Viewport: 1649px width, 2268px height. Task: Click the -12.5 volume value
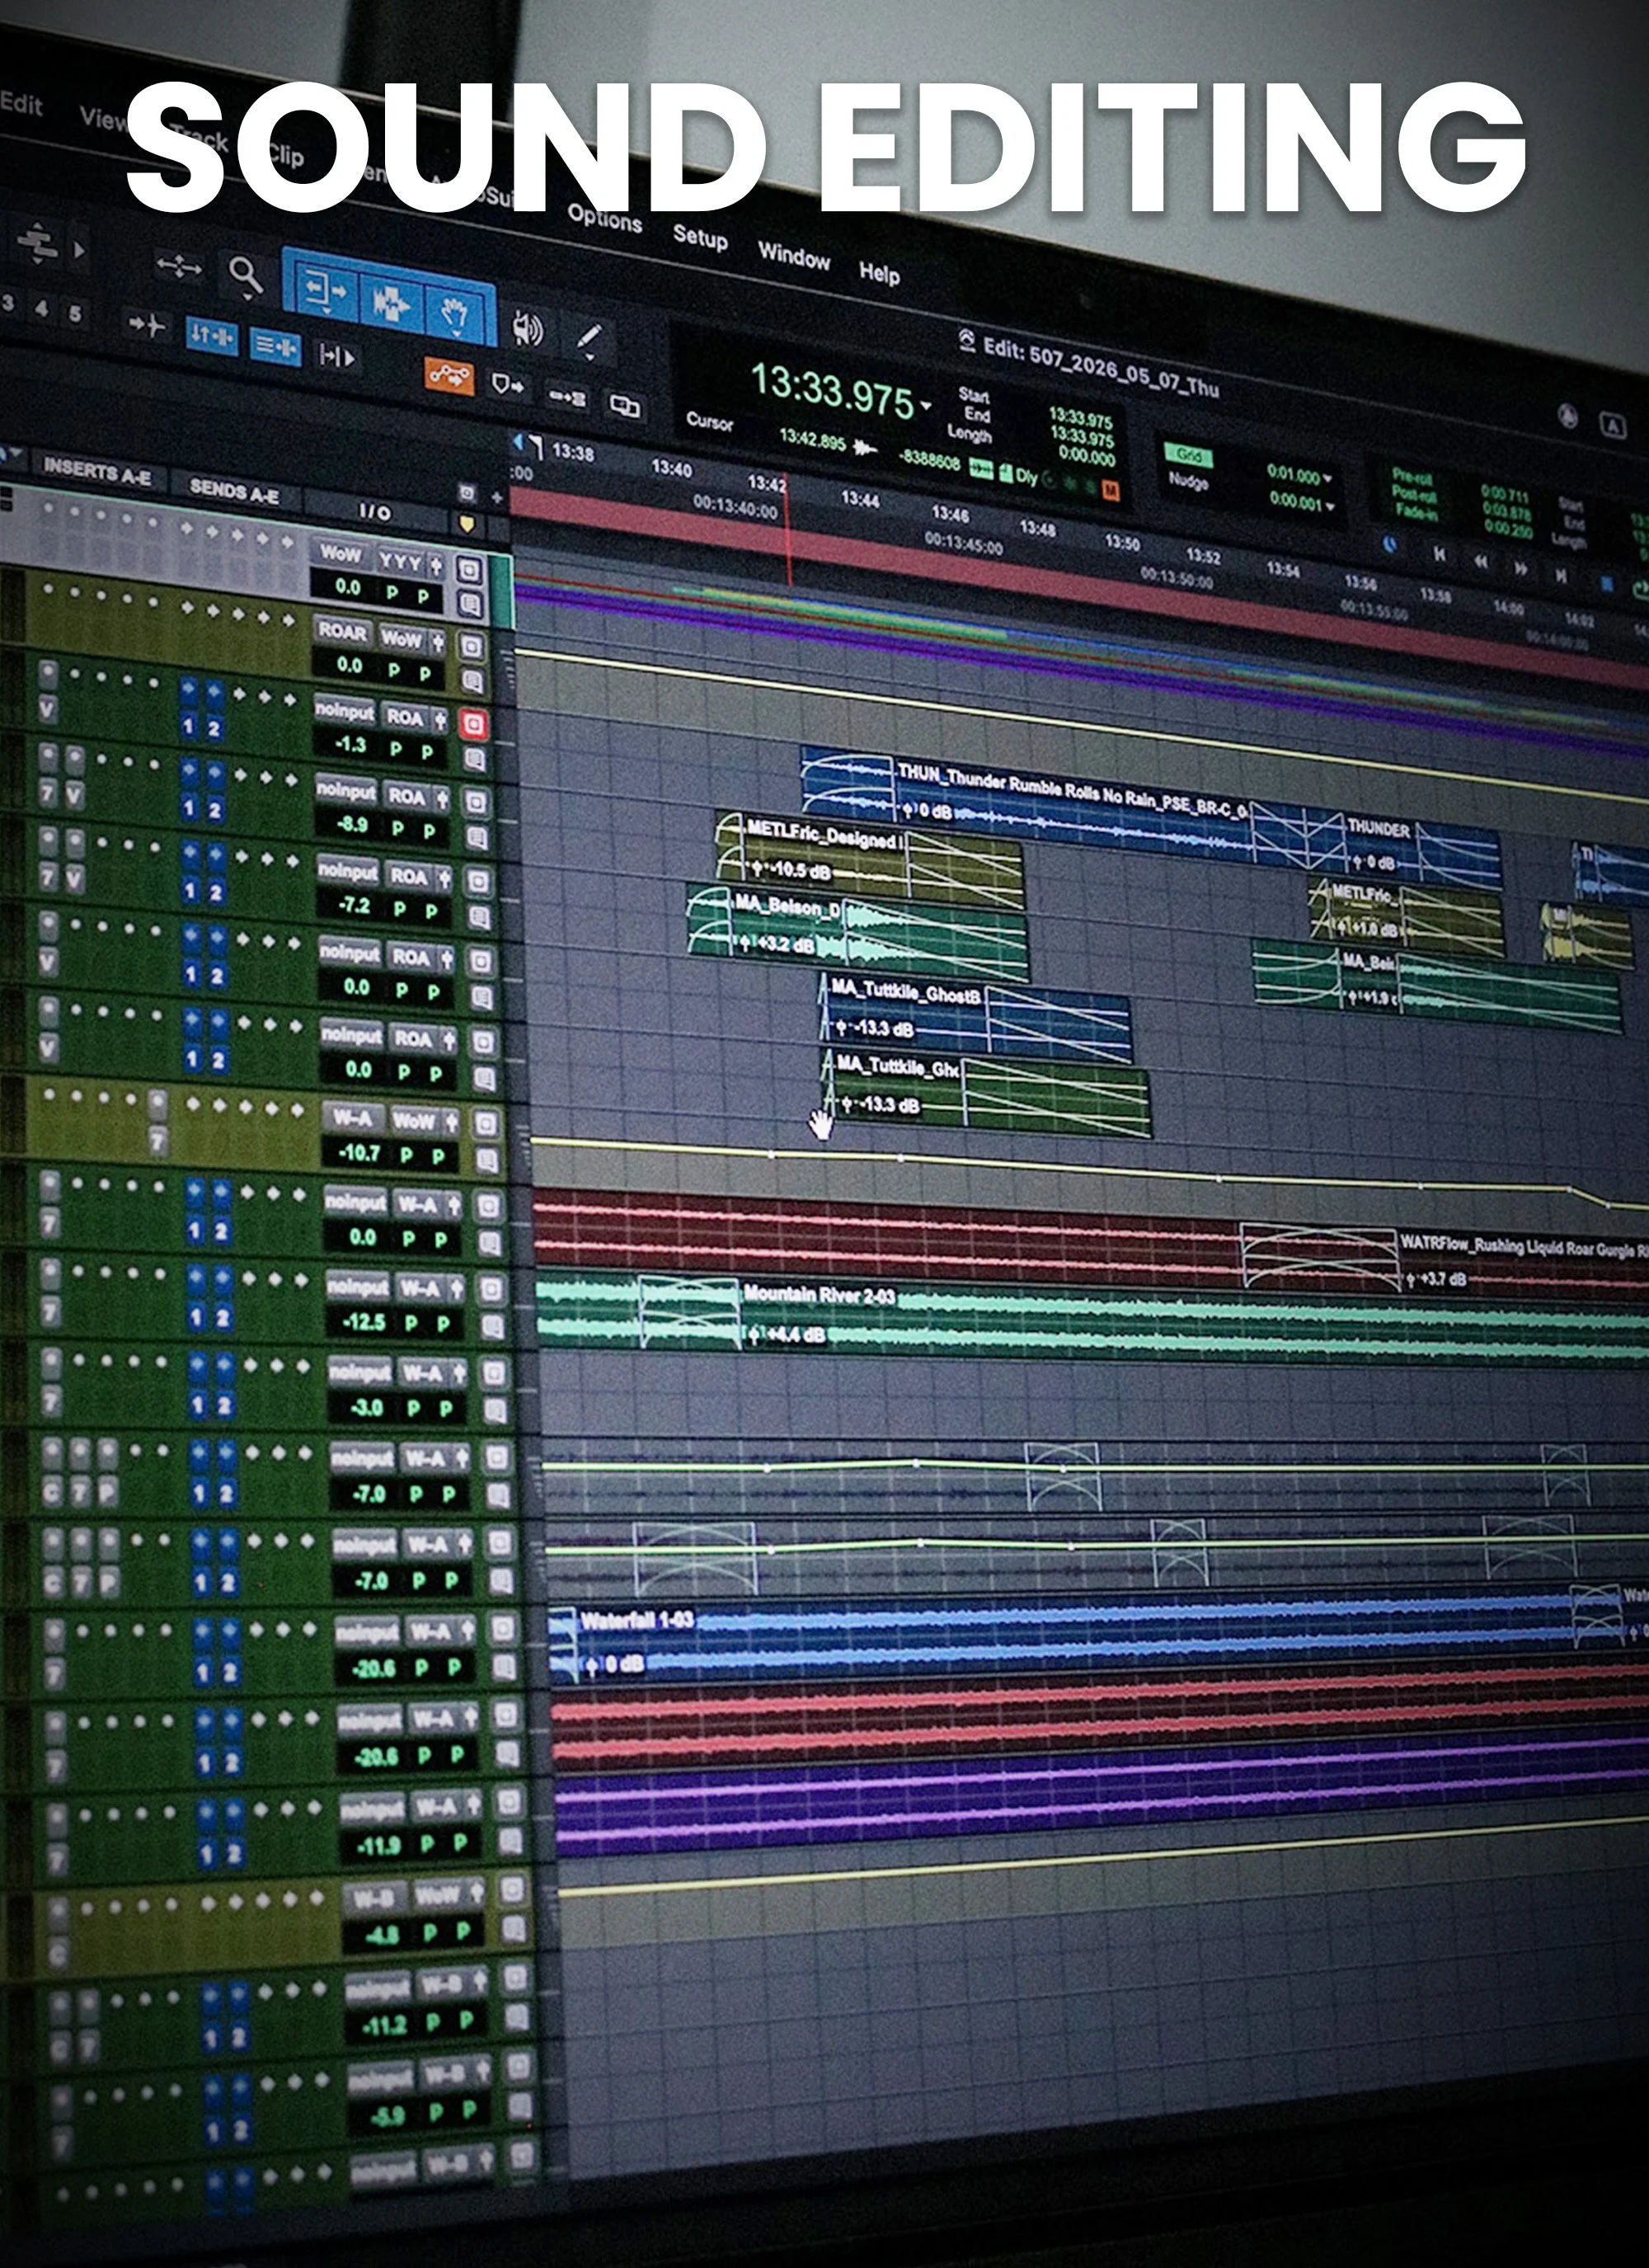point(363,1321)
